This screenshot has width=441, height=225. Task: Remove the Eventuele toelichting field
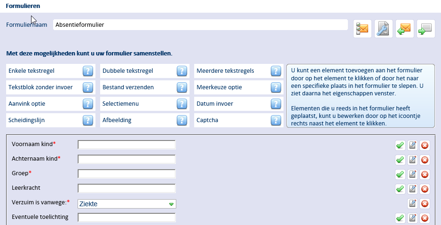point(425,218)
